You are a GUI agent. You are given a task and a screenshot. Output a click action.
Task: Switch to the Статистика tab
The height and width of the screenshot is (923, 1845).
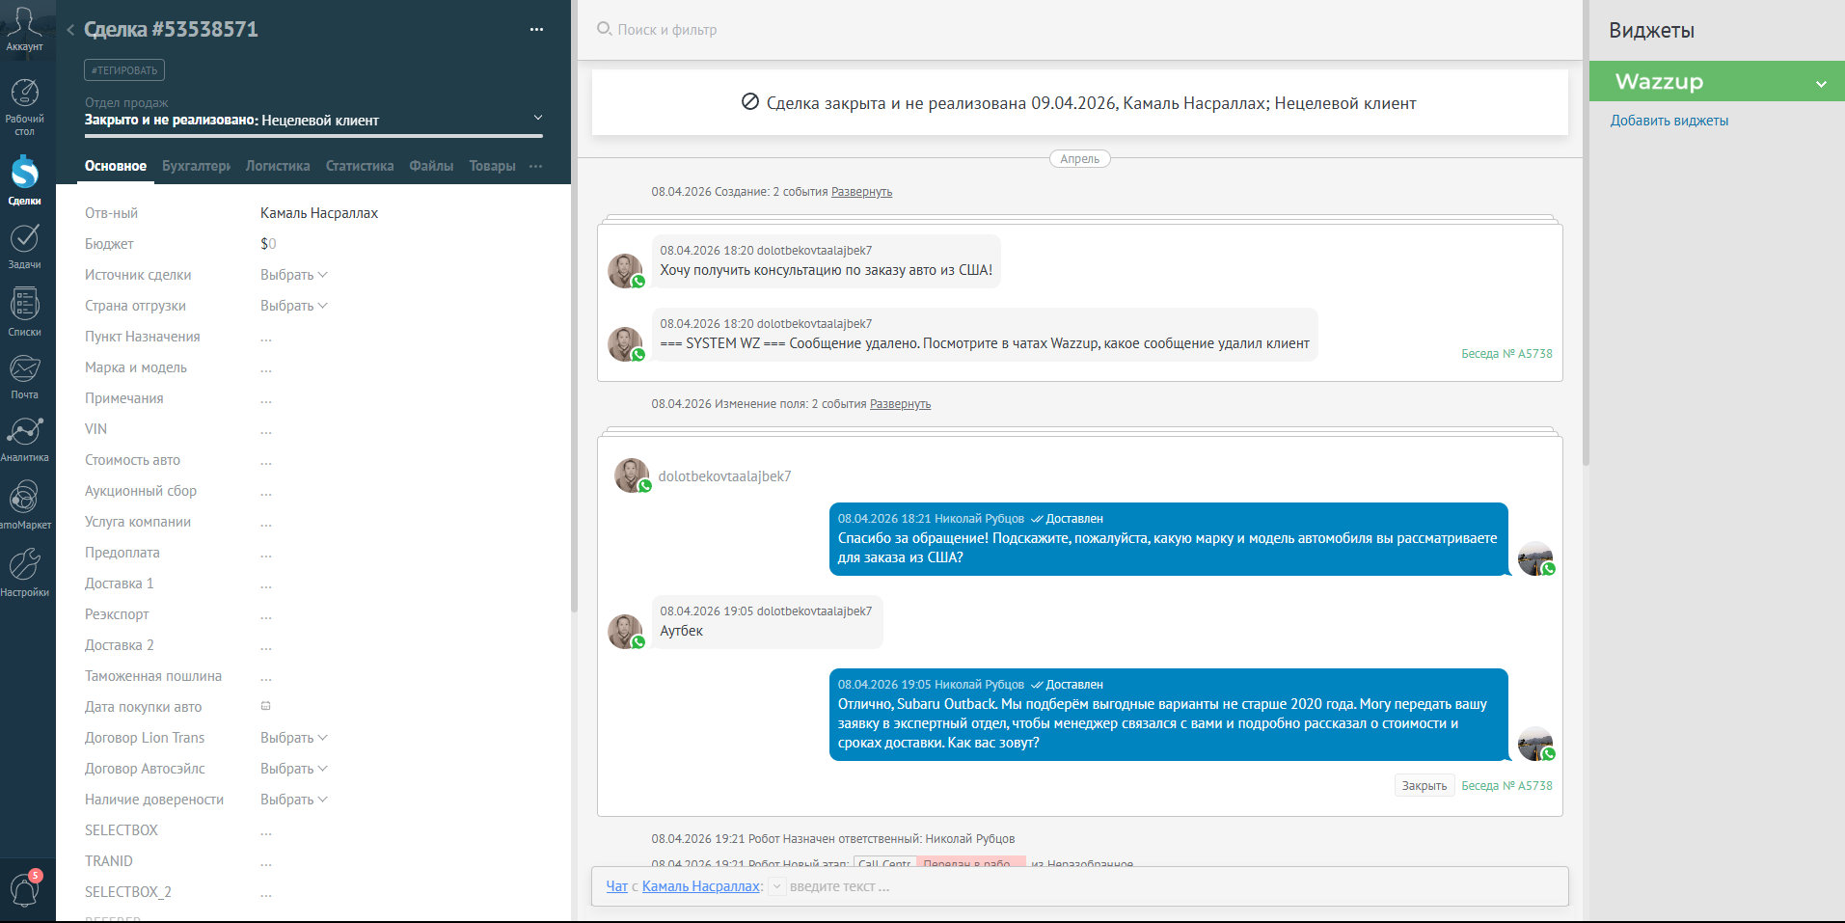tap(360, 166)
